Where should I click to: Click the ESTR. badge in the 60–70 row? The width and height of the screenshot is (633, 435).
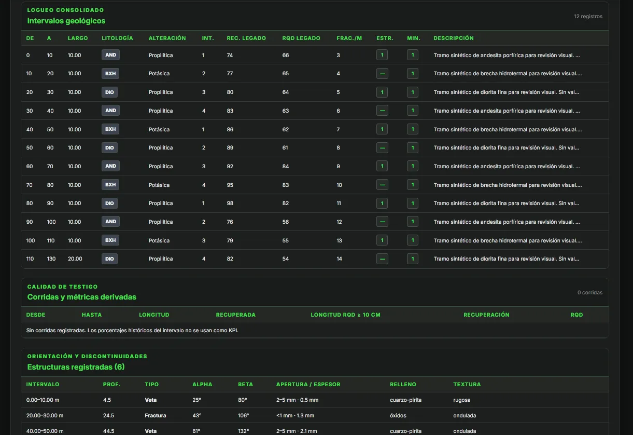click(382, 166)
